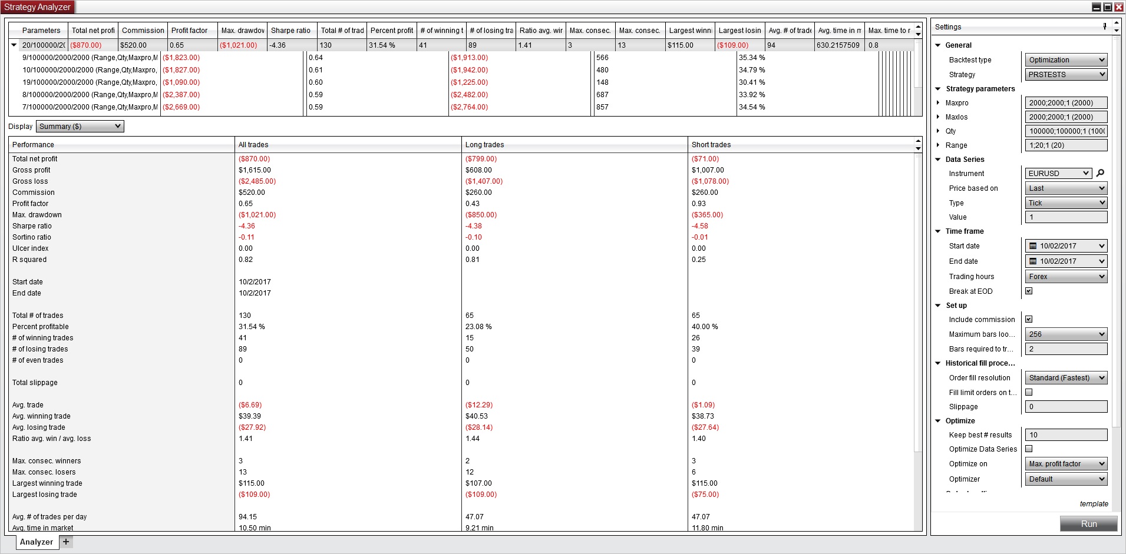Open the Price based on dropdown
Screen dimensions: 1126x554
pyautogui.click(x=1066, y=188)
